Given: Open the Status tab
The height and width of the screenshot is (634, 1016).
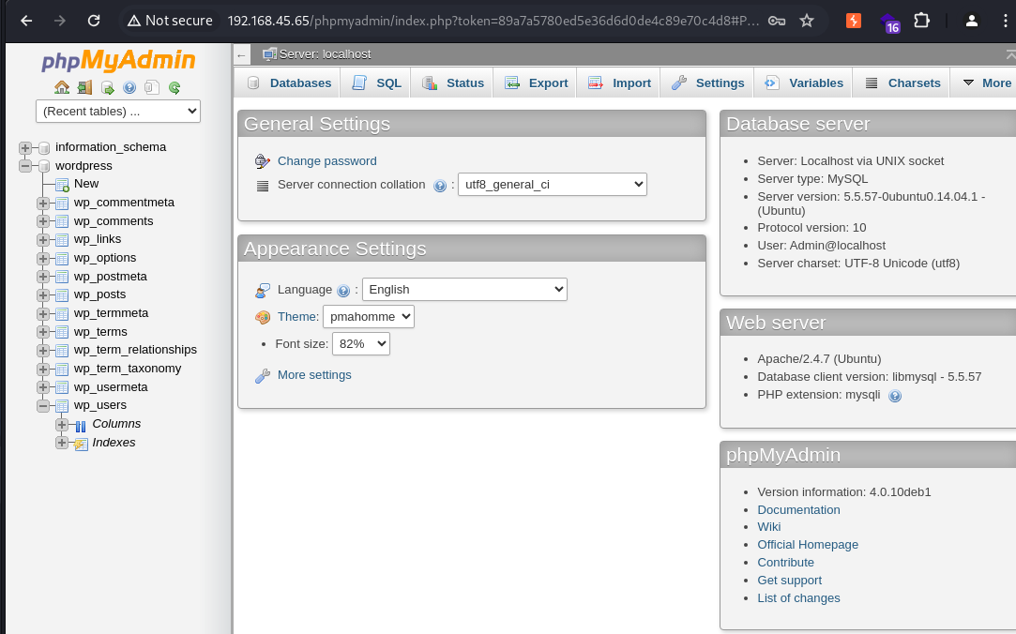Looking at the screenshot, I should click(452, 83).
